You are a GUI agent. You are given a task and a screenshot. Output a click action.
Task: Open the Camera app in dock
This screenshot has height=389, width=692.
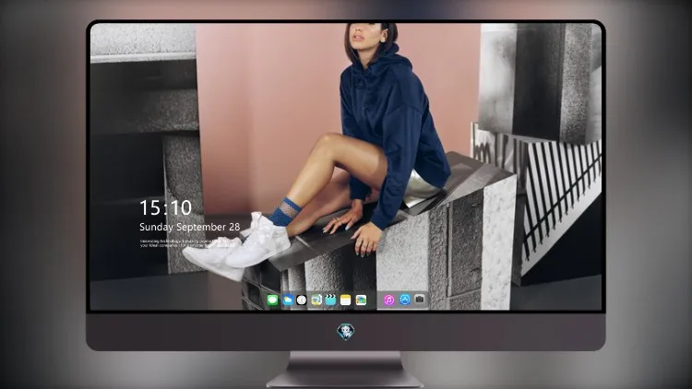click(x=420, y=300)
